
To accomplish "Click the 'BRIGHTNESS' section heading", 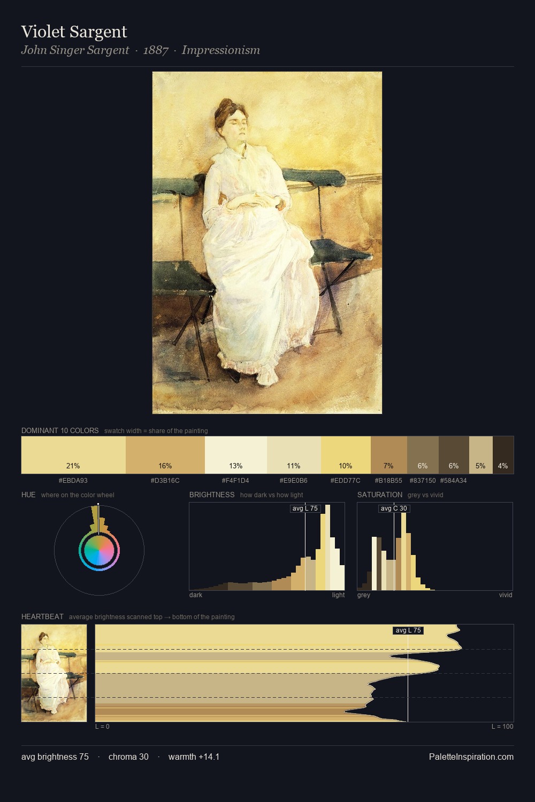I will coord(212,495).
